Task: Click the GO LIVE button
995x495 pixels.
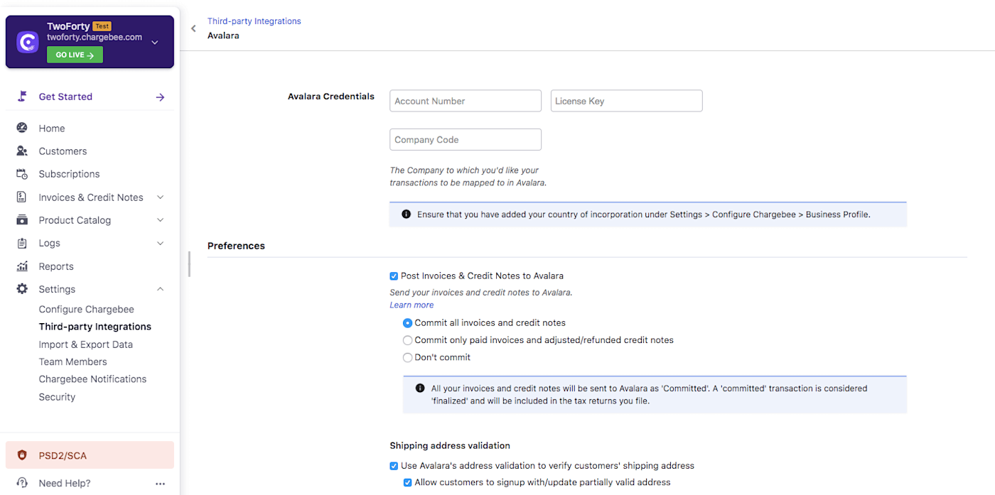Action: pyautogui.click(x=75, y=55)
